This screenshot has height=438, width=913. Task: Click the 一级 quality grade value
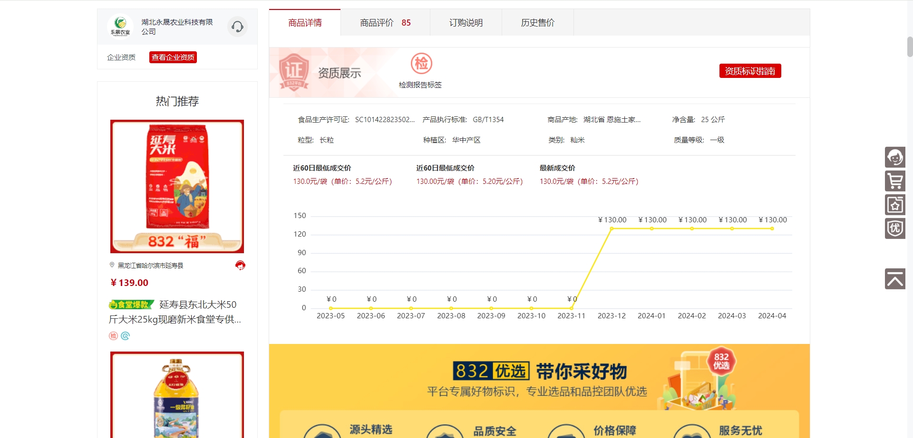[717, 140]
